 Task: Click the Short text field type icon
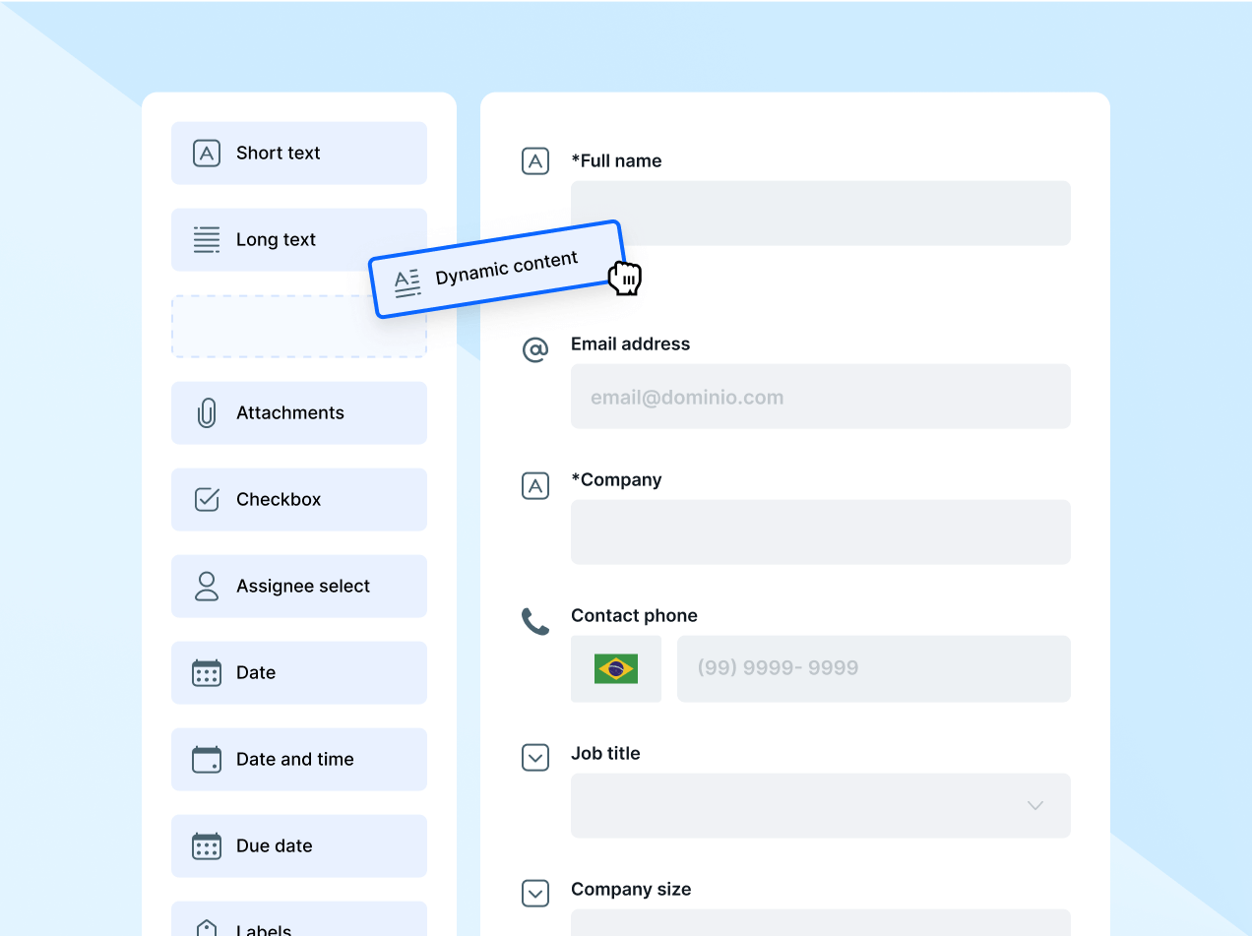pyautogui.click(x=207, y=153)
